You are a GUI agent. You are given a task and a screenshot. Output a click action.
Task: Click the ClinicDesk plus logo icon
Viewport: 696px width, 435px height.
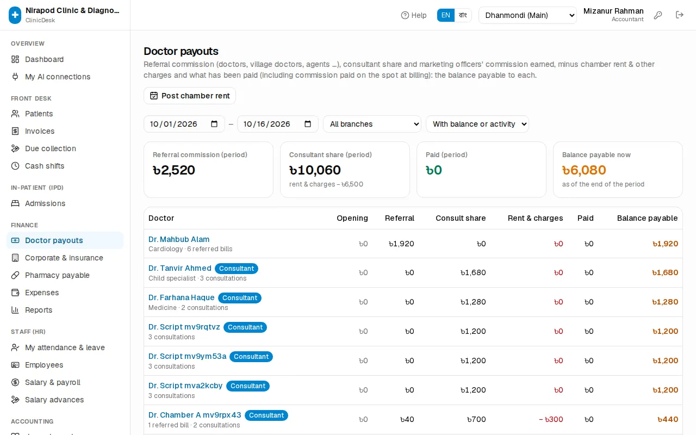(x=15, y=15)
